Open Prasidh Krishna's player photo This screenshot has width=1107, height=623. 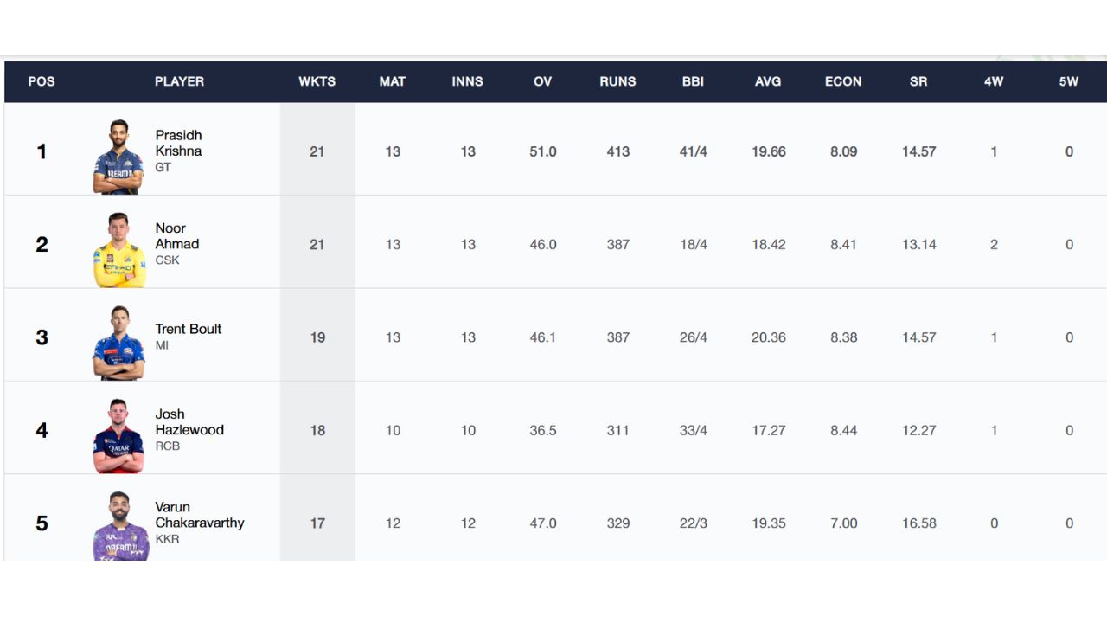pos(118,157)
